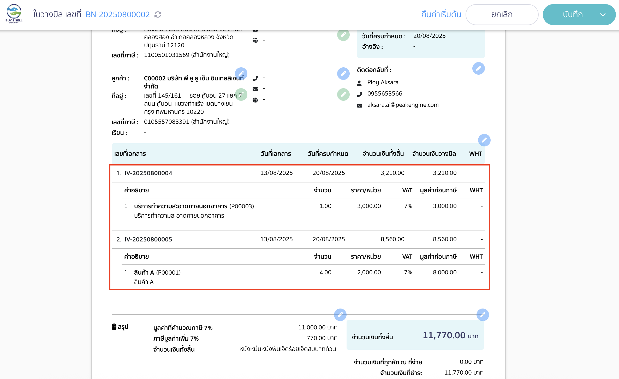
Task: Click email aksara.ai@peakengine.com
Action: click(x=403, y=105)
